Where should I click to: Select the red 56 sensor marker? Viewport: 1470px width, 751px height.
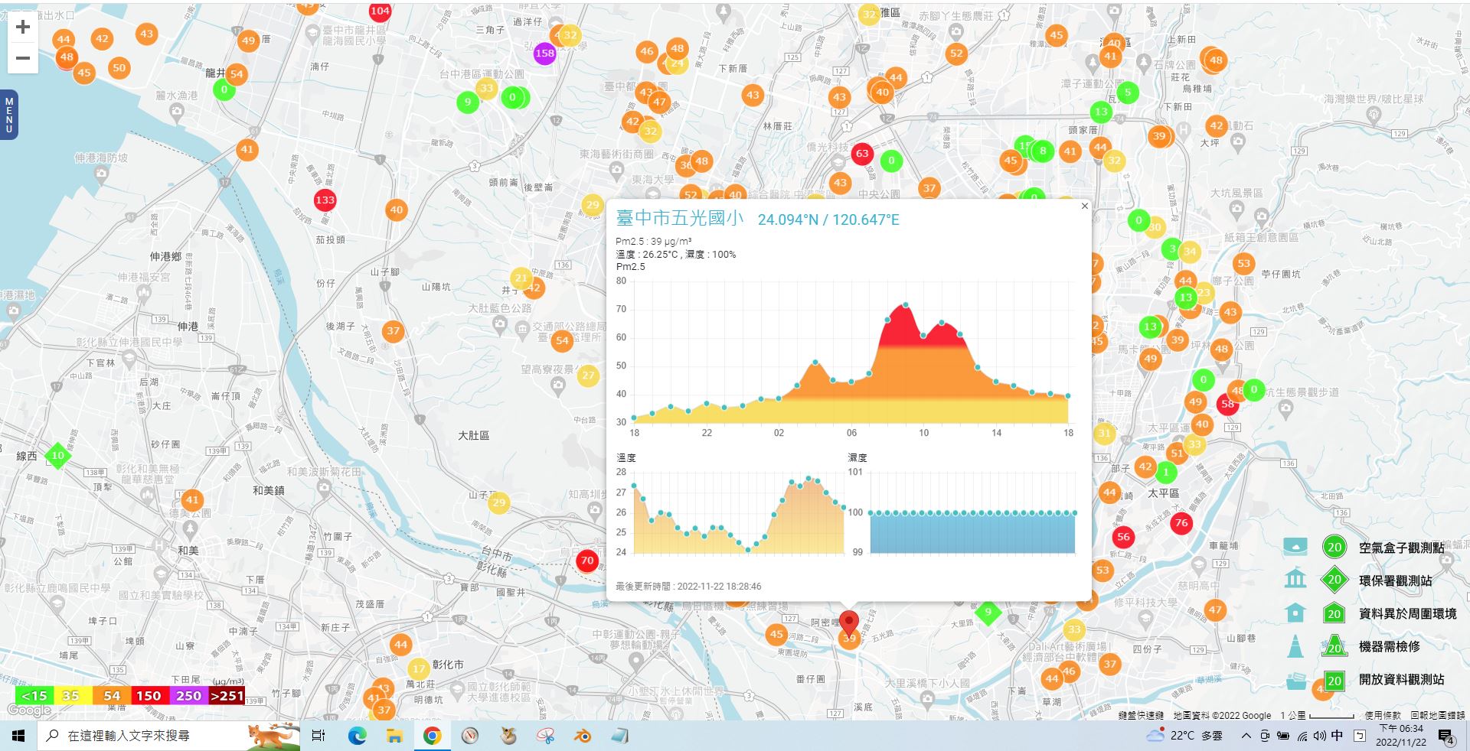tap(1123, 536)
